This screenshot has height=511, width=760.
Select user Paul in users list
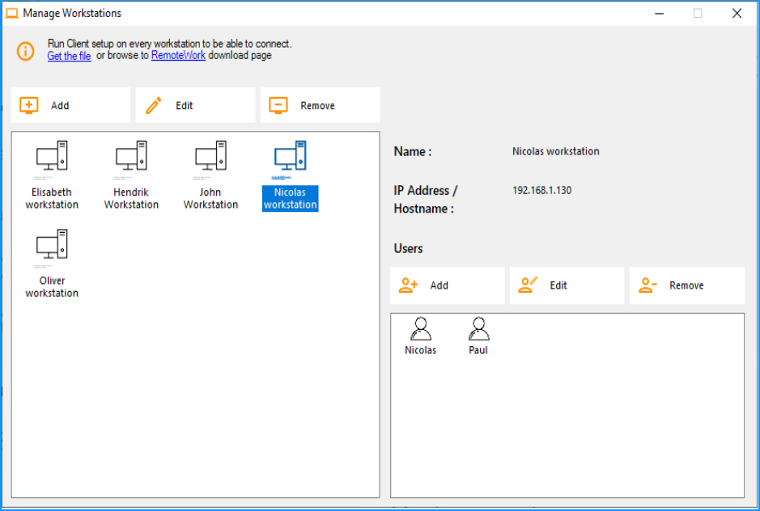(x=478, y=336)
